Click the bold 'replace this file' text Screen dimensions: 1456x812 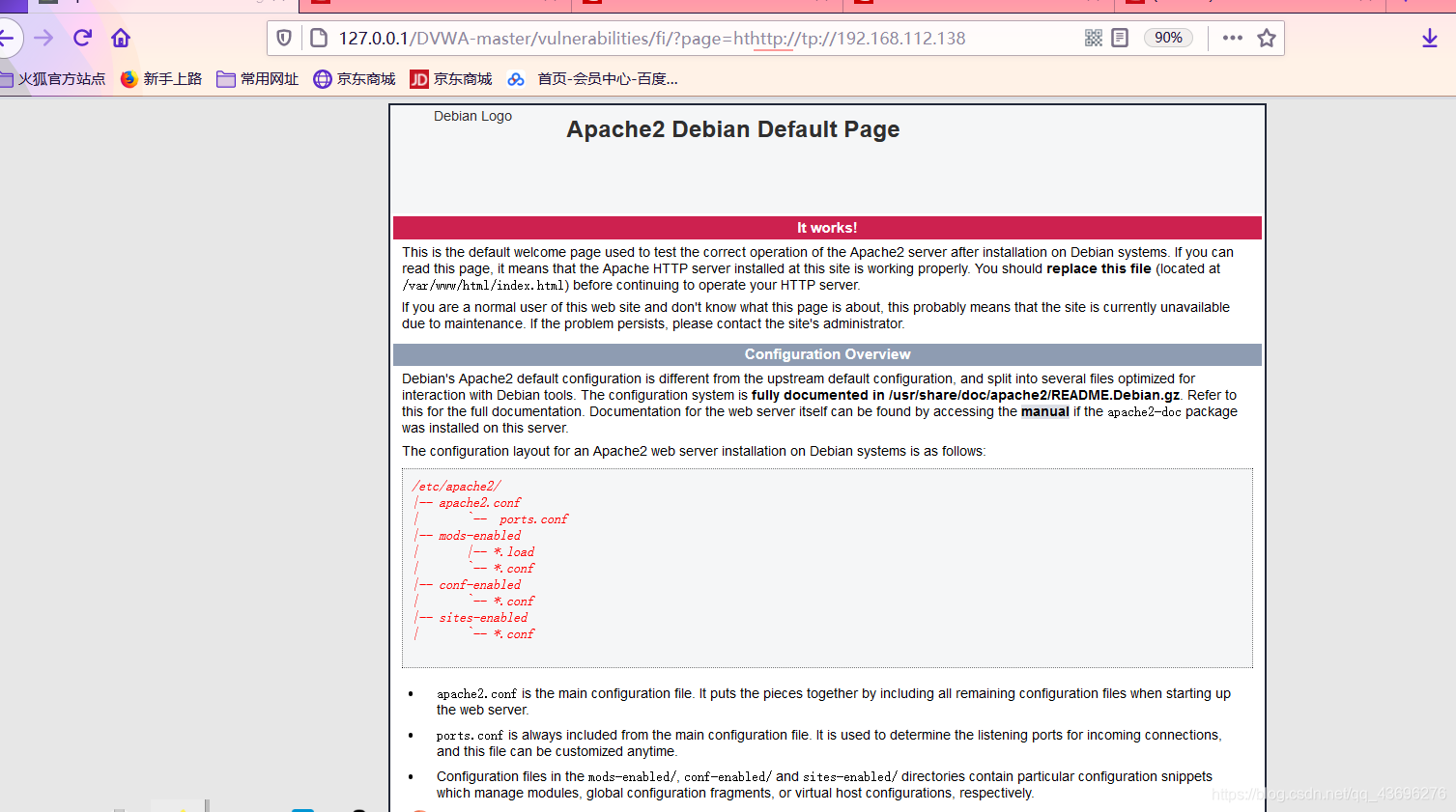1099,268
